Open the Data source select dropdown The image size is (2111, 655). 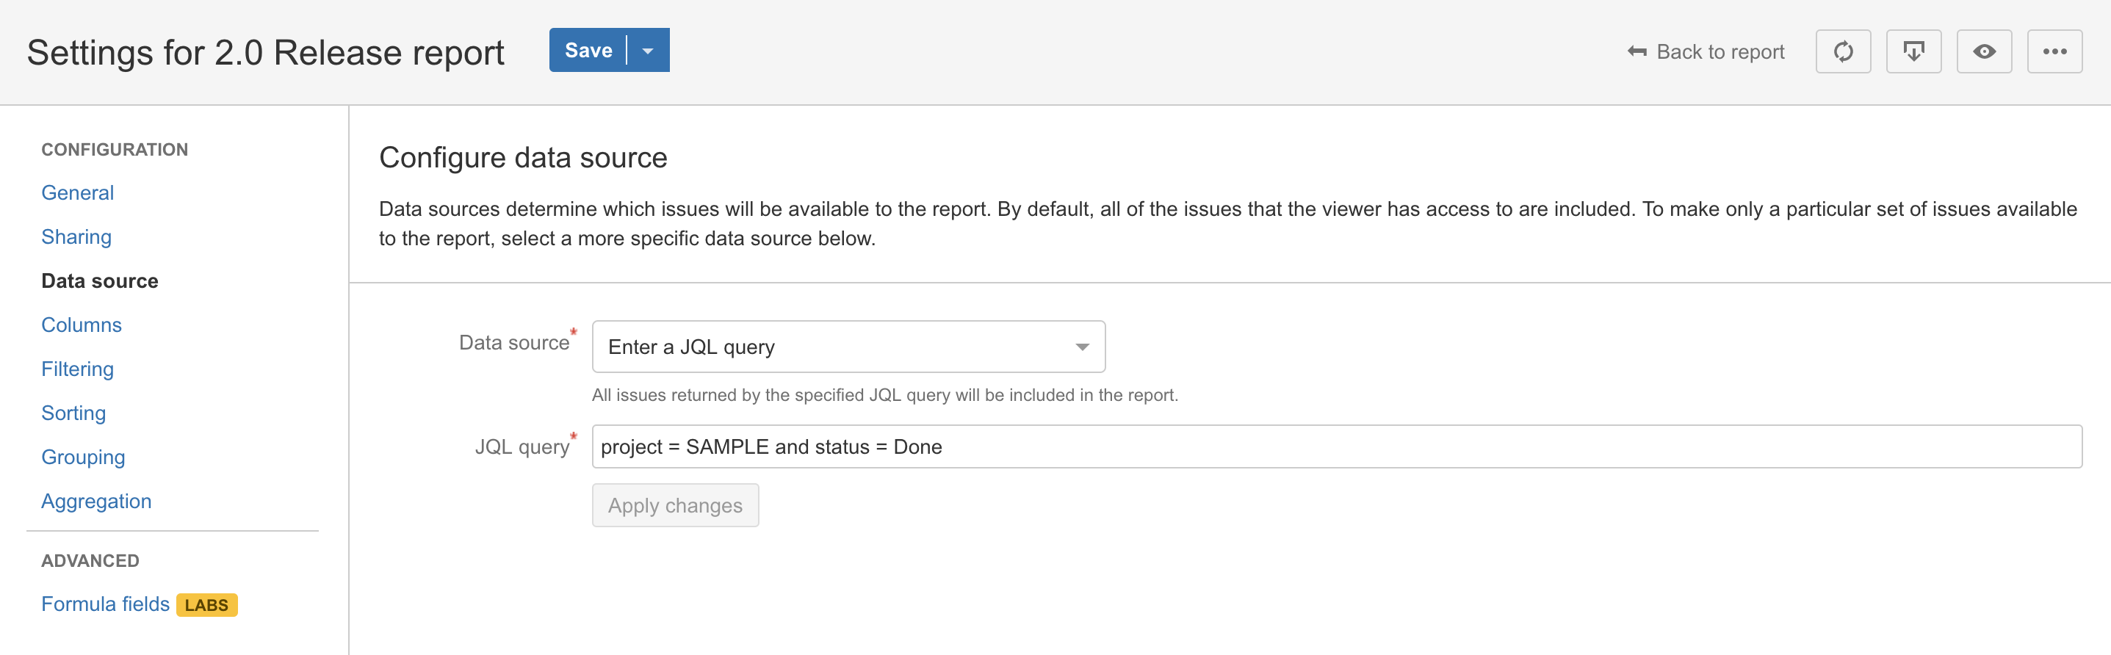[848, 347]
